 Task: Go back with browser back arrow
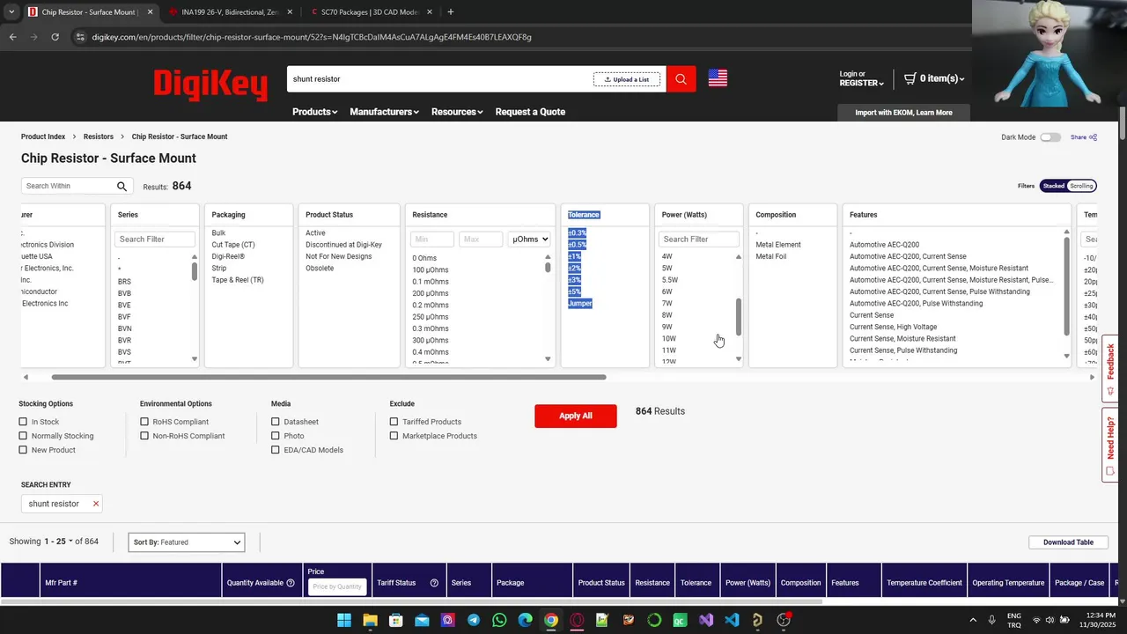13,37
